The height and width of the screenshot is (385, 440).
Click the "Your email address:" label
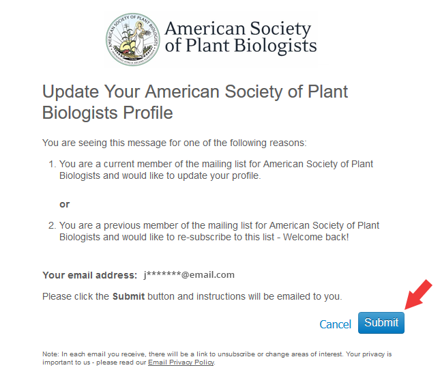pos(90,275)
